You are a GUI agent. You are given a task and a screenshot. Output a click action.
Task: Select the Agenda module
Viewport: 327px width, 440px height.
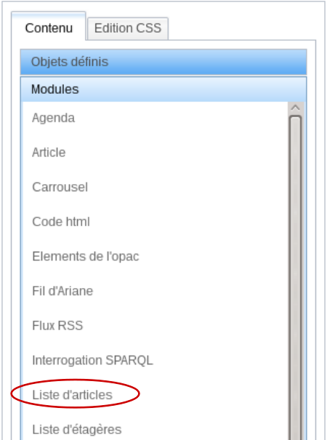tap(53, 118)
